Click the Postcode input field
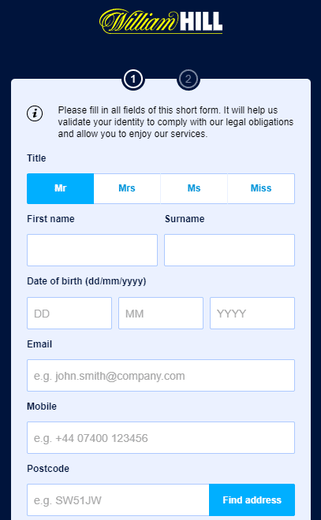 [x=118, y=500]
